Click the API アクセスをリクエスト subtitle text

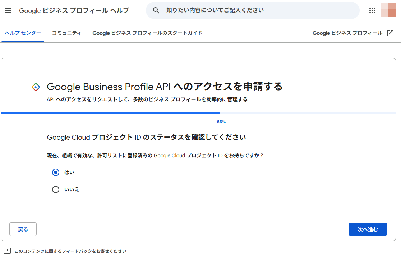147,99
